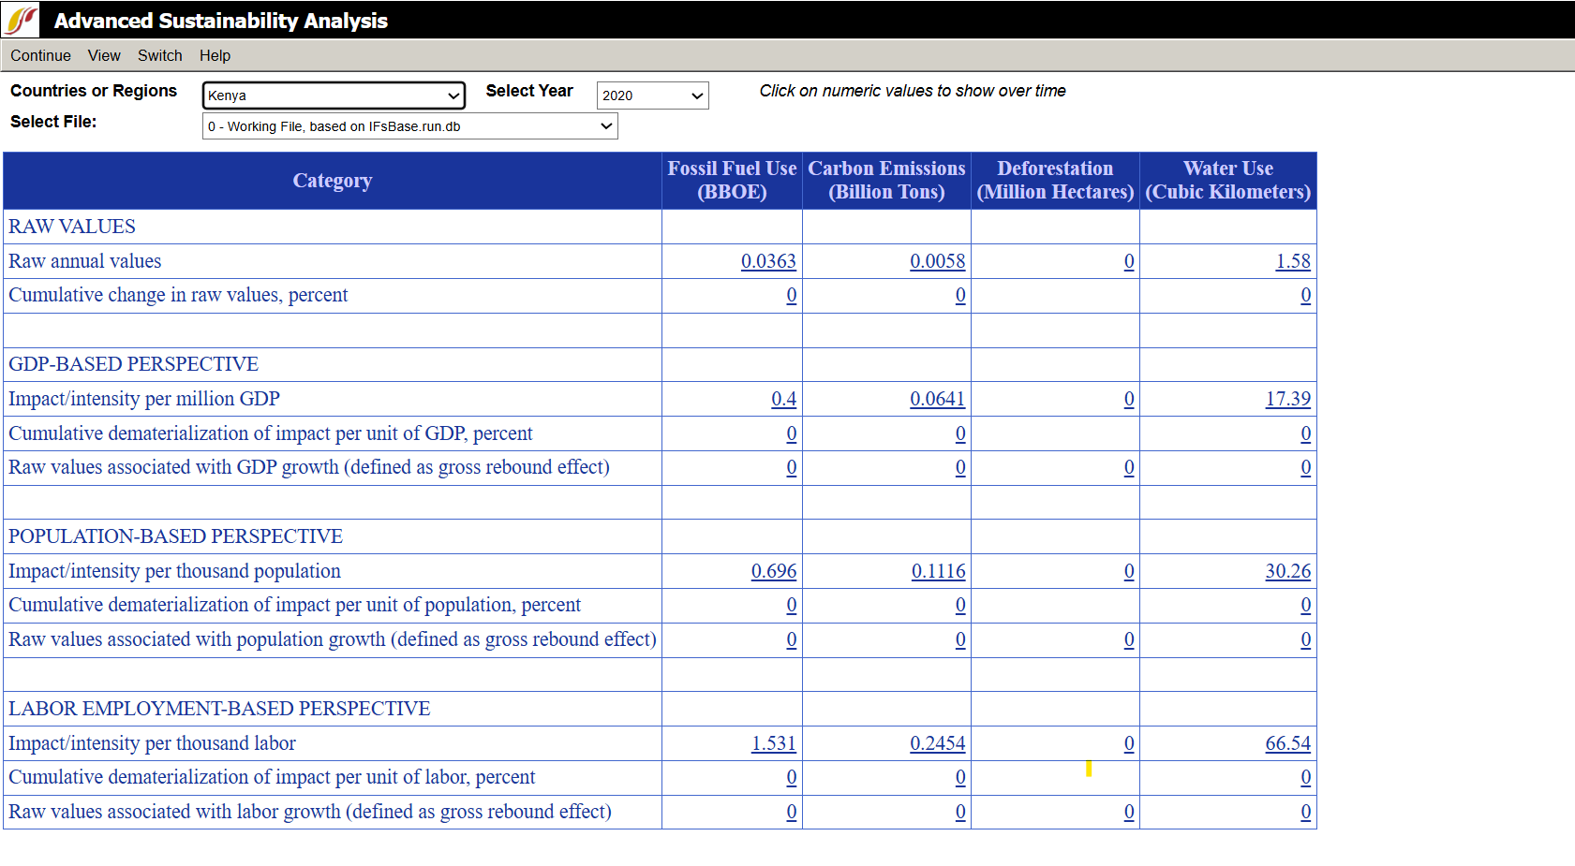Image resolution: width=1575 pixels, height=866 pixels.
Task: Click fossil fuel per thousand labor 1.531
Action: click(x=773, y=743)
